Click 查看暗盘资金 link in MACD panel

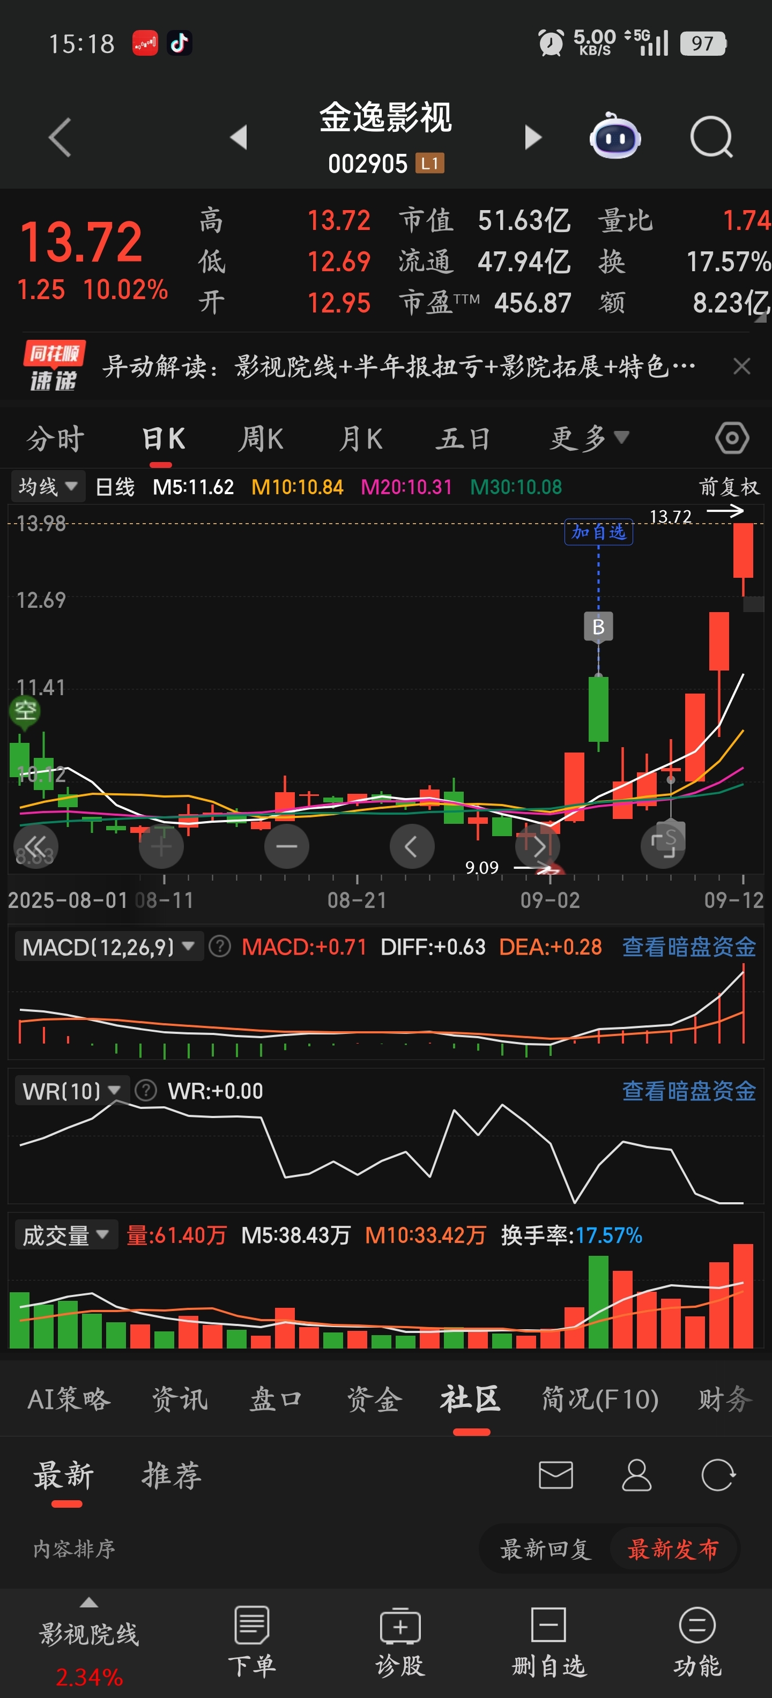tap(689, 947)
